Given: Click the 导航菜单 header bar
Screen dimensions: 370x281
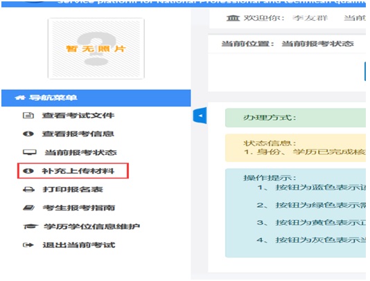Looking at the screenshot, I should [x=96, y=98].
